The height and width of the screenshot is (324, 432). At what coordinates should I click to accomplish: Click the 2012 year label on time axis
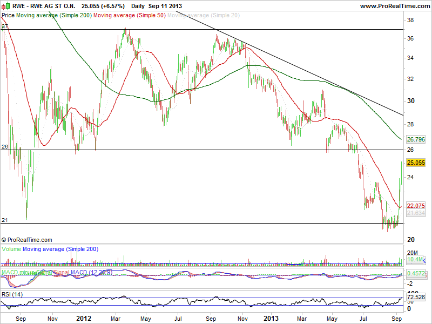tap(84, 319)
